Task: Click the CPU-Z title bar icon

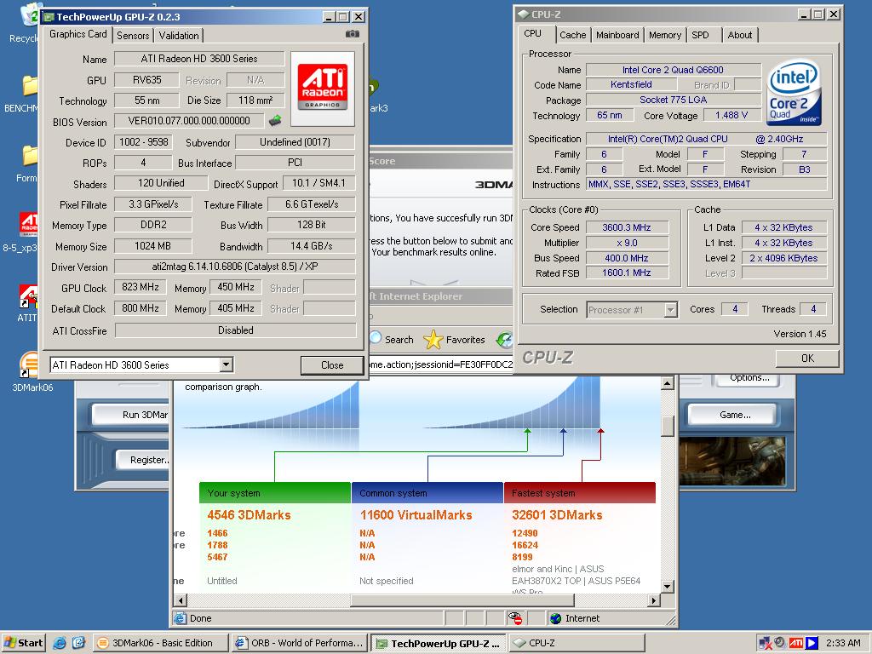Action: 523,14
